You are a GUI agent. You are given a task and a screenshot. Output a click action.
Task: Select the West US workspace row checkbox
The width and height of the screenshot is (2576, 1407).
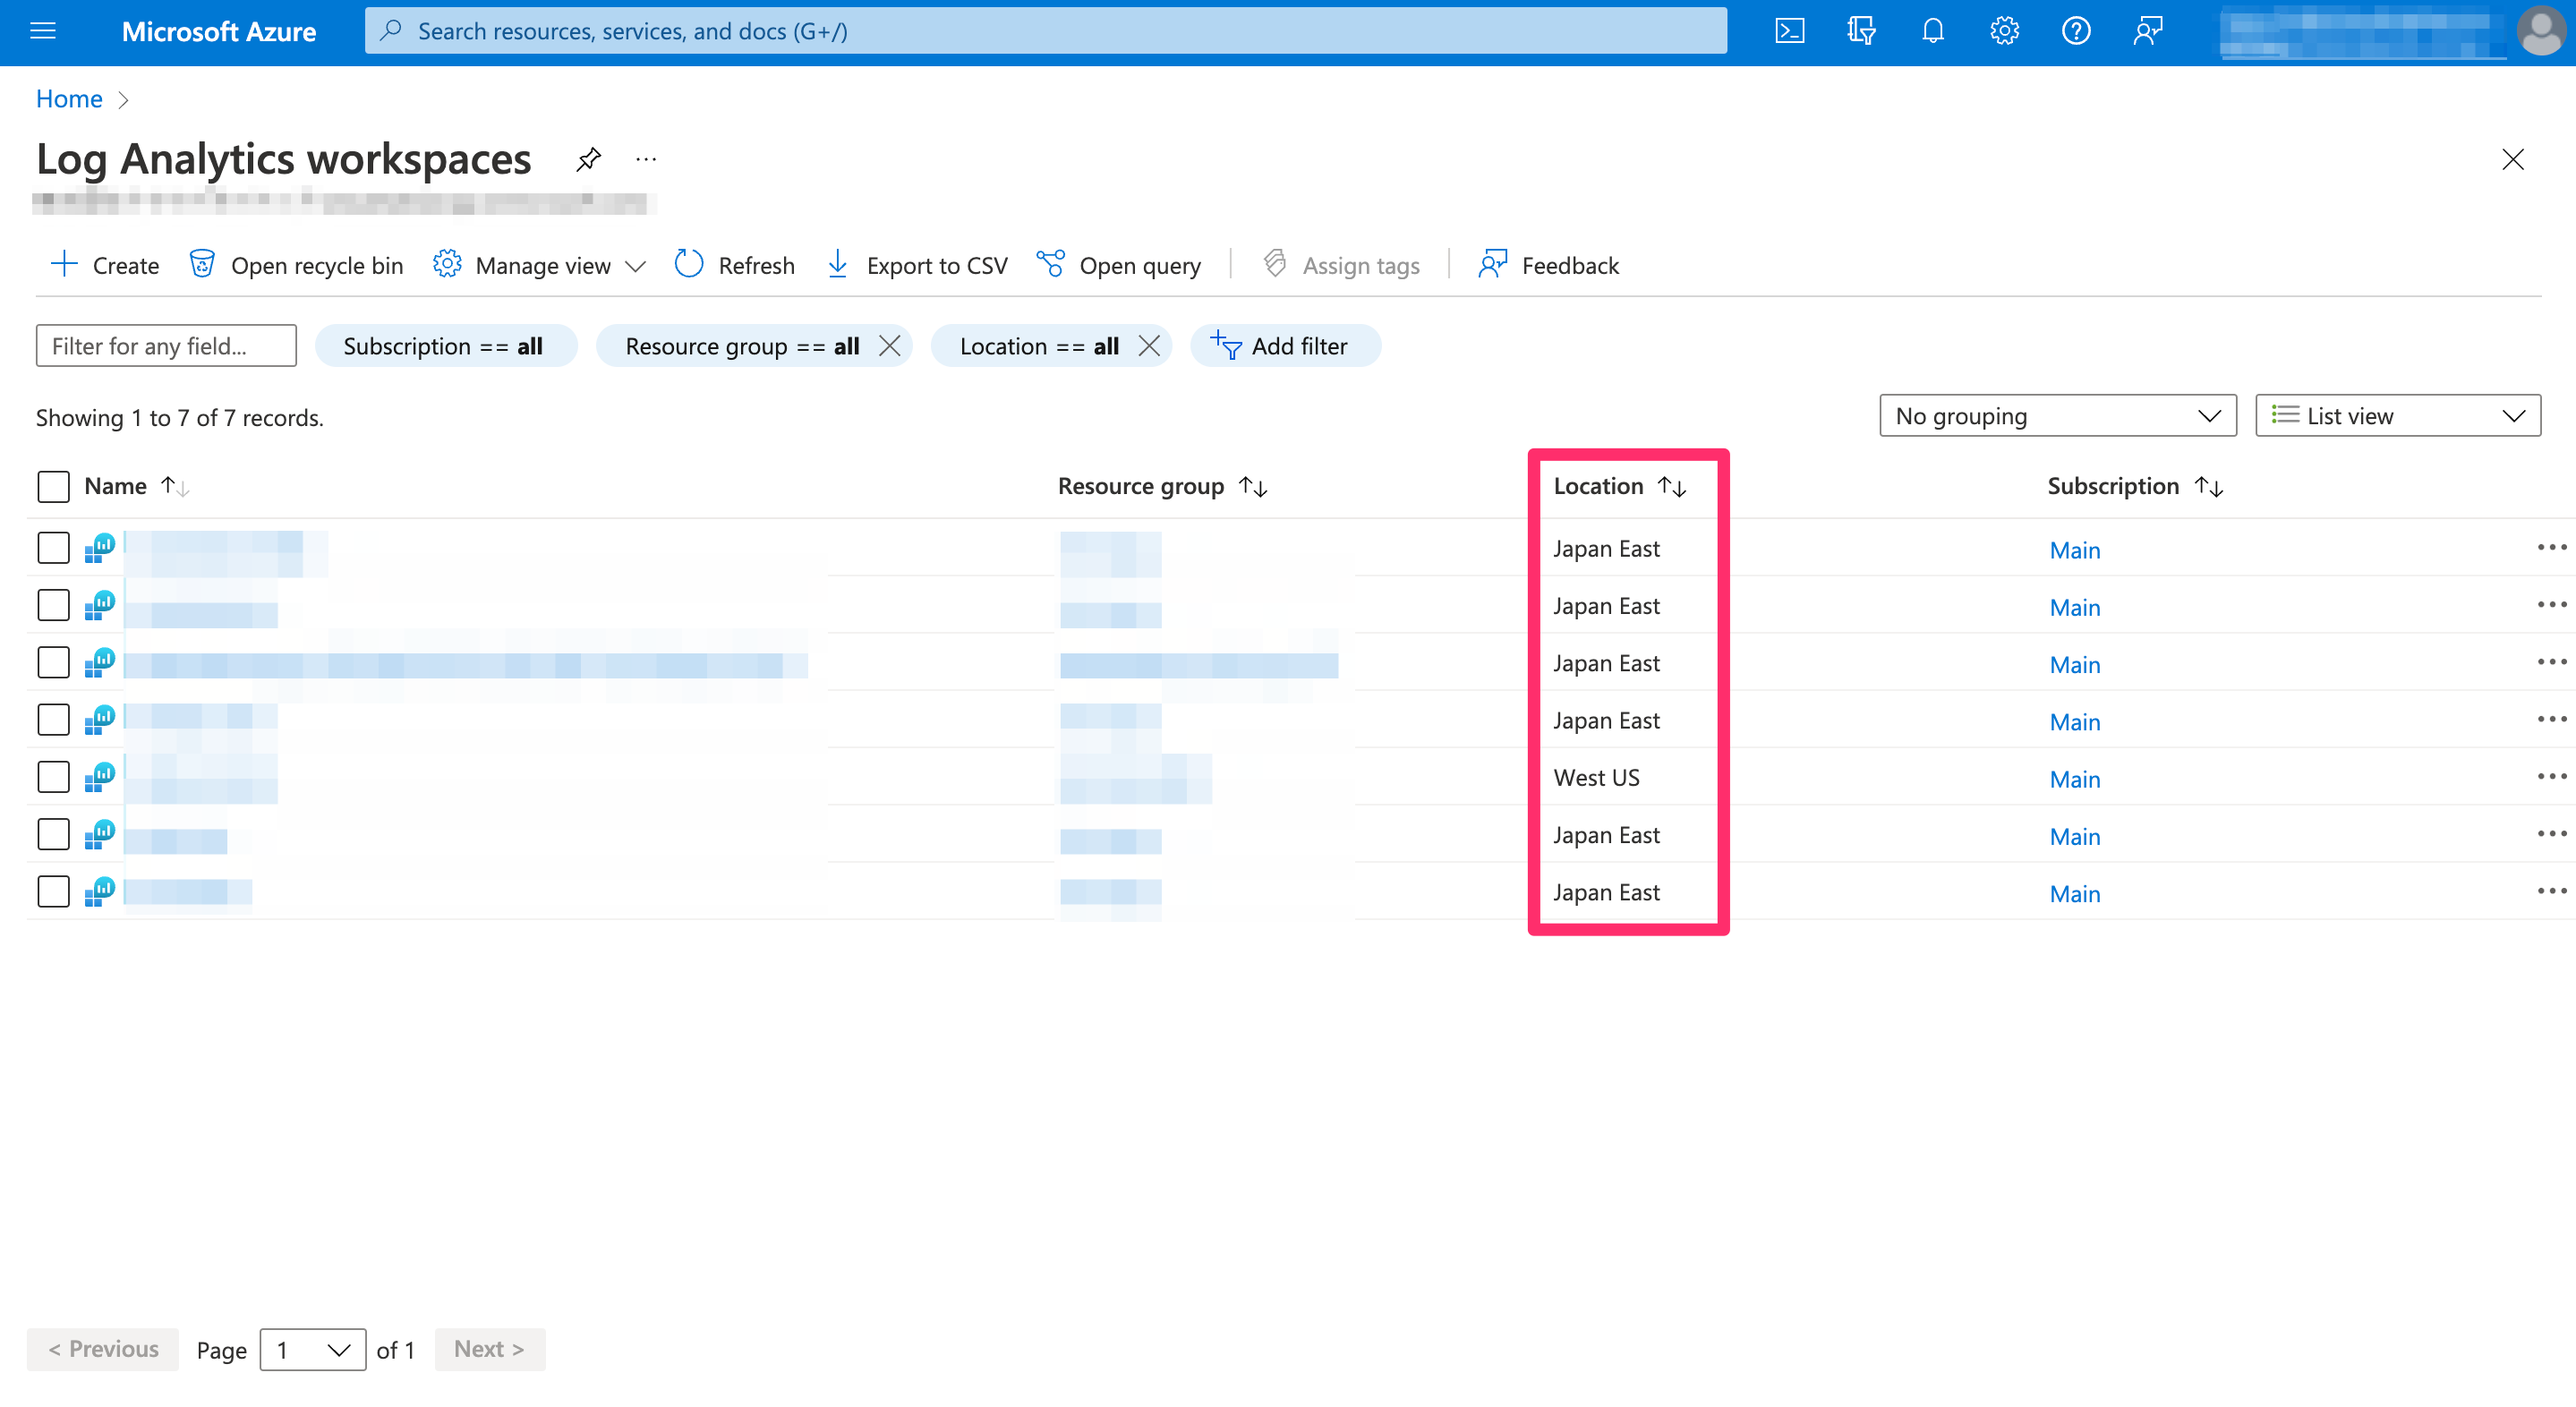click(53, 777)
